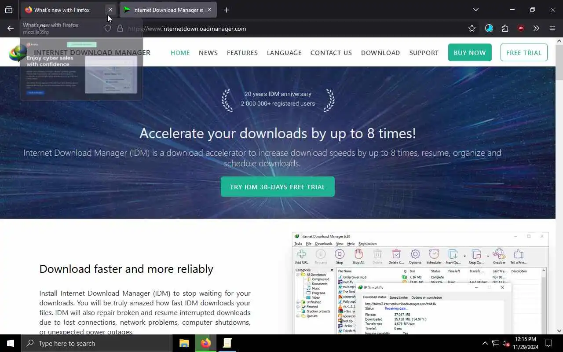Viewport: 563px width, 352px height.
Task: Open the NEWS nav item
Action: 208,53
